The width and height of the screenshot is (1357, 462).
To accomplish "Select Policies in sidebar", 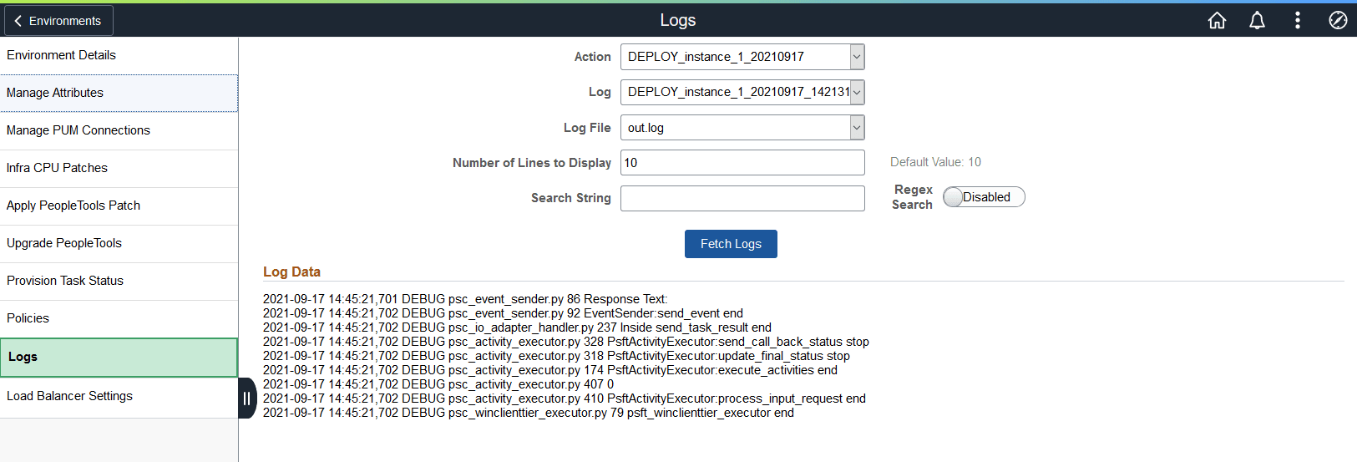I will tap(119, 318).
